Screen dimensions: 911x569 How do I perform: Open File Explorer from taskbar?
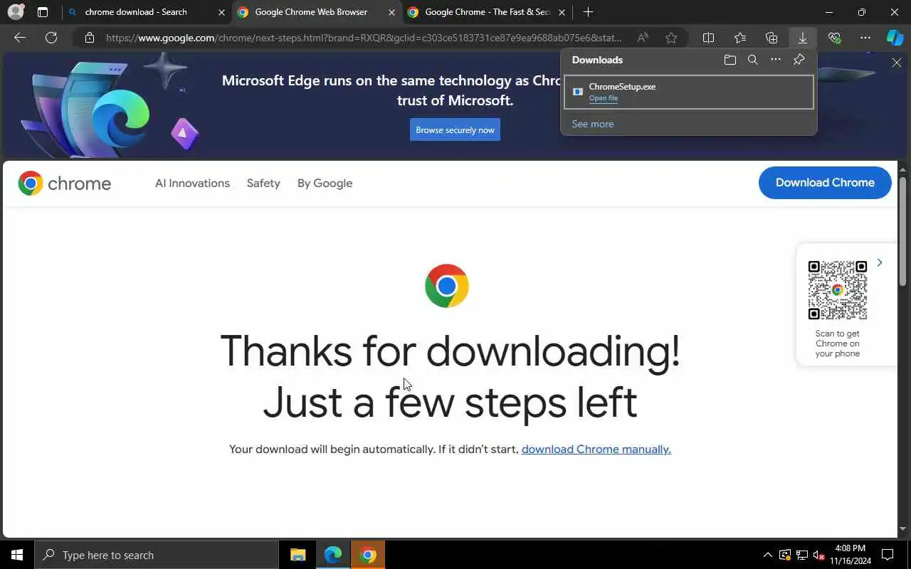click(297, 555)
